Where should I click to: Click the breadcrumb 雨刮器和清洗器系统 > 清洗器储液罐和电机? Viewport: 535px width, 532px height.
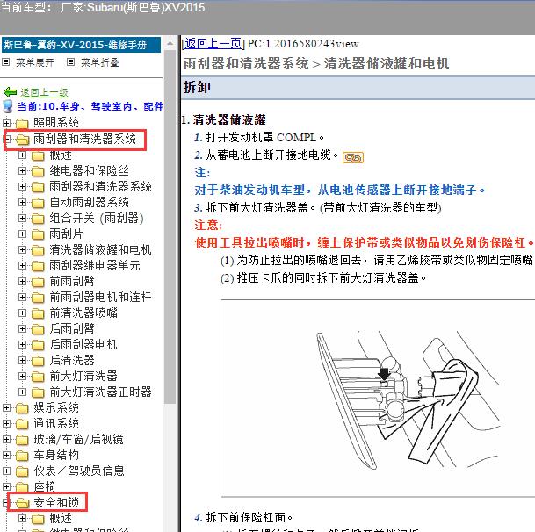(316, 64)
